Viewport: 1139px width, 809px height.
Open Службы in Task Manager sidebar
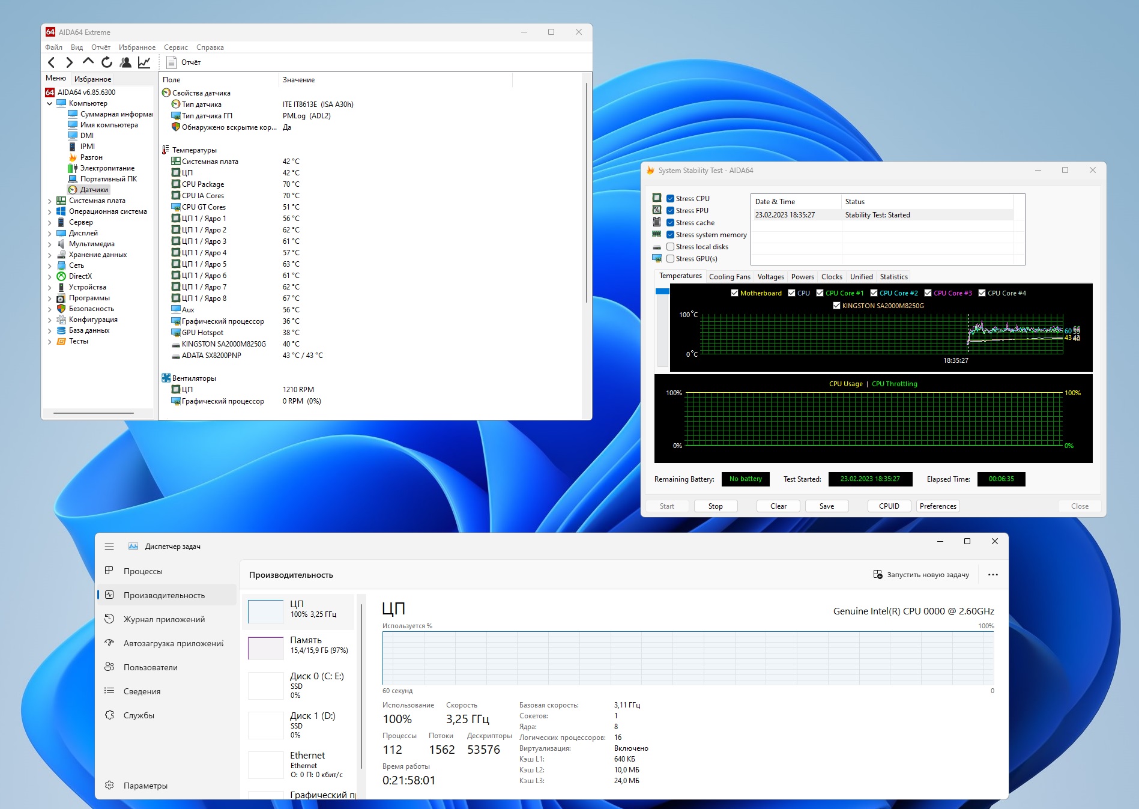[x=139, y=715]
